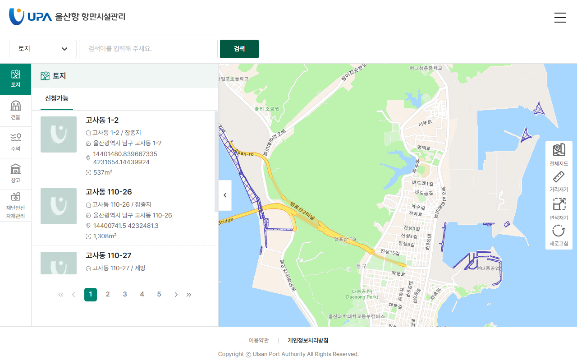
Task: Click the 전체지도 full map tool
Action: point(559,155)
